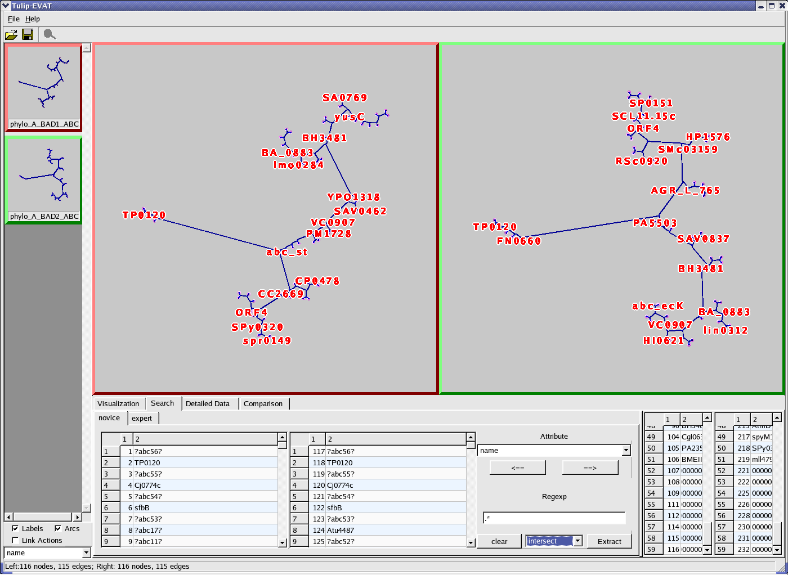Enable the Link Actions checkbox
Screen dimensions: 788x575
click(x=15, y=540)
